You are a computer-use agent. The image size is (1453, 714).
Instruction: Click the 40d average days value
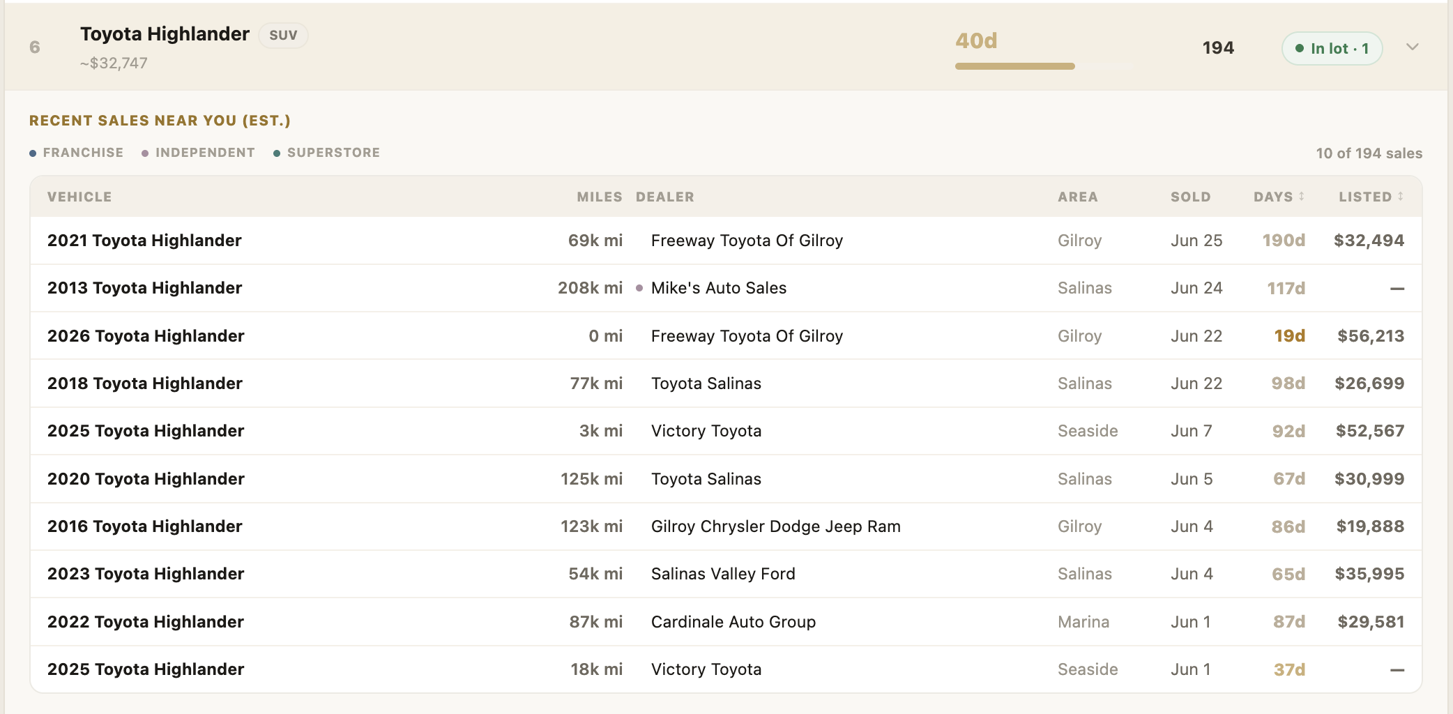(x=976, y=40)
